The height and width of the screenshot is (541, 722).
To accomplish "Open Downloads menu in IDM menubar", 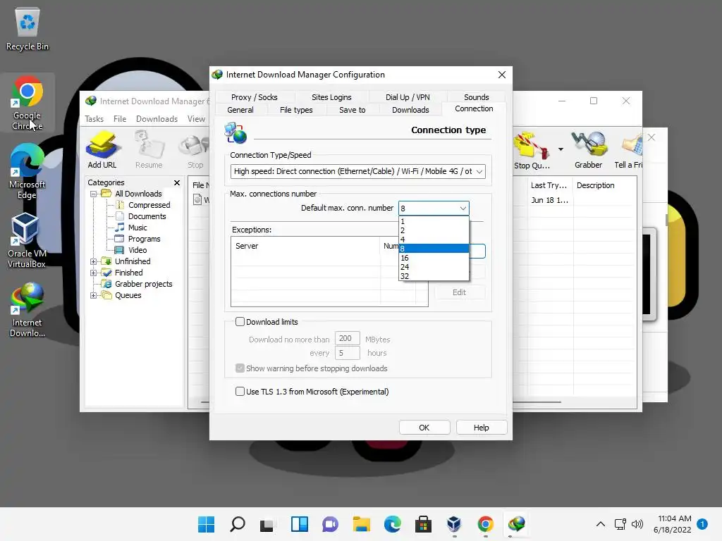I will pyautogui.click(x=157, y=118).
